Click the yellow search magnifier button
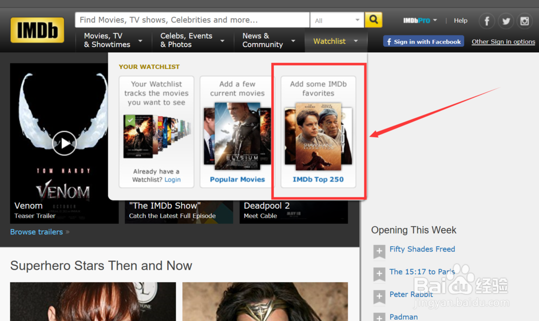The width and height of the screenshot is (539, 321). click(x=374, y=20)
